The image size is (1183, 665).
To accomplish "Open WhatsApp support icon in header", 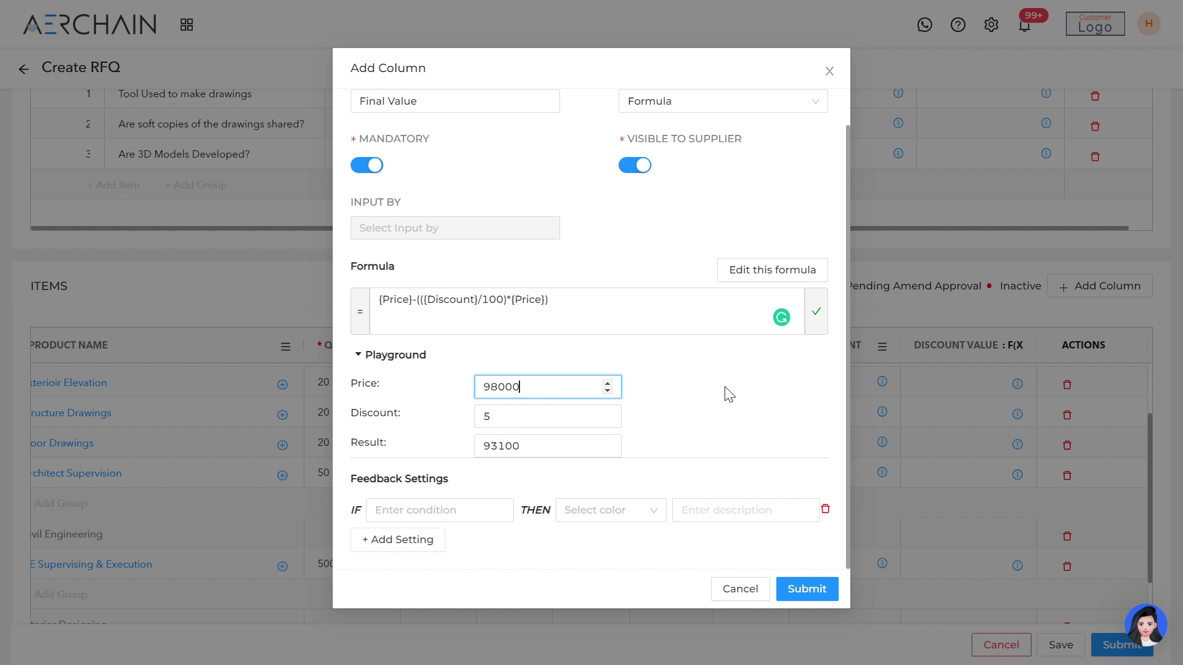I will [x=924, y=25].
